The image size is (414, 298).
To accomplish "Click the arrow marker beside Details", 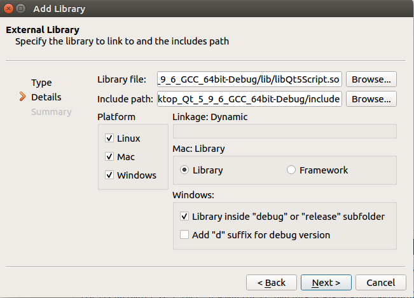I will pos(23,97).
